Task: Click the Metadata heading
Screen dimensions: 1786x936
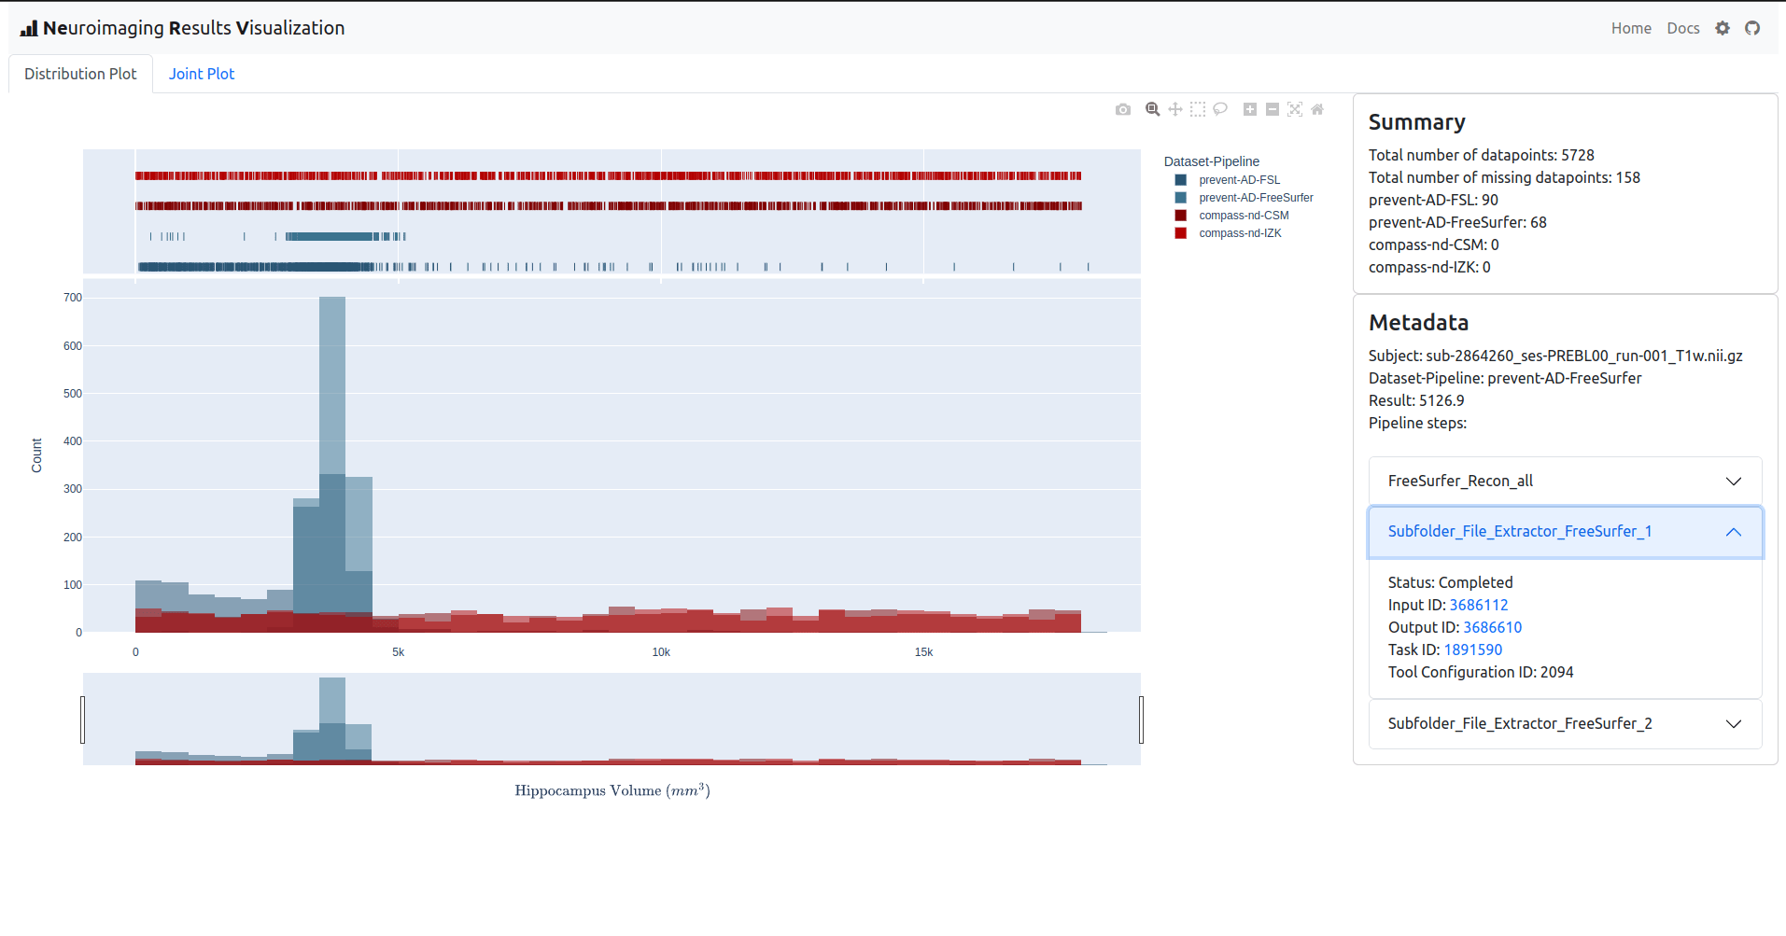Action: [1418, 323]
